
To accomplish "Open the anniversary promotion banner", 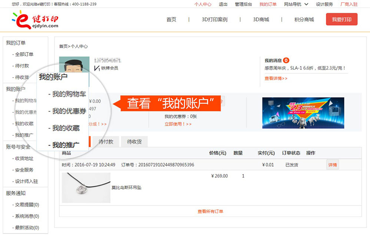I will [303, 113].
